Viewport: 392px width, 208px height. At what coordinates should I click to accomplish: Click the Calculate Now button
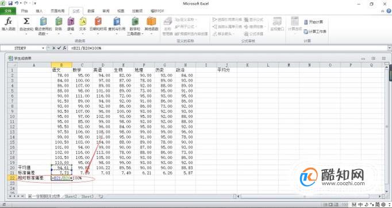tap(313, 22)
